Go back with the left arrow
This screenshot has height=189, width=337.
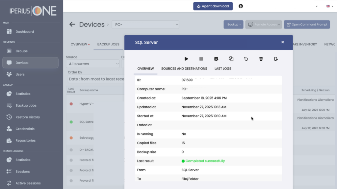tap(72, 24)
